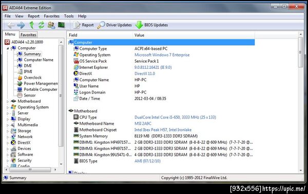Open the DualCore Intel Core i5-650 link
This screenshot has width=308, height=194.
click(x=175, y=117)
